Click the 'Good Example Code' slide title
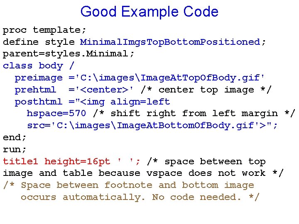This screenshot has height=224, width=299. click(x=149, y=12)
